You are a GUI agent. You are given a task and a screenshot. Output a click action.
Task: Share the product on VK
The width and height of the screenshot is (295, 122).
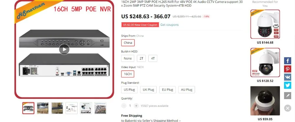(x=287, y=77)
